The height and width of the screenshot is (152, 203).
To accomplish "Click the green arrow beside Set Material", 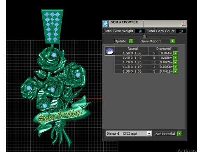I will point(179,133).
